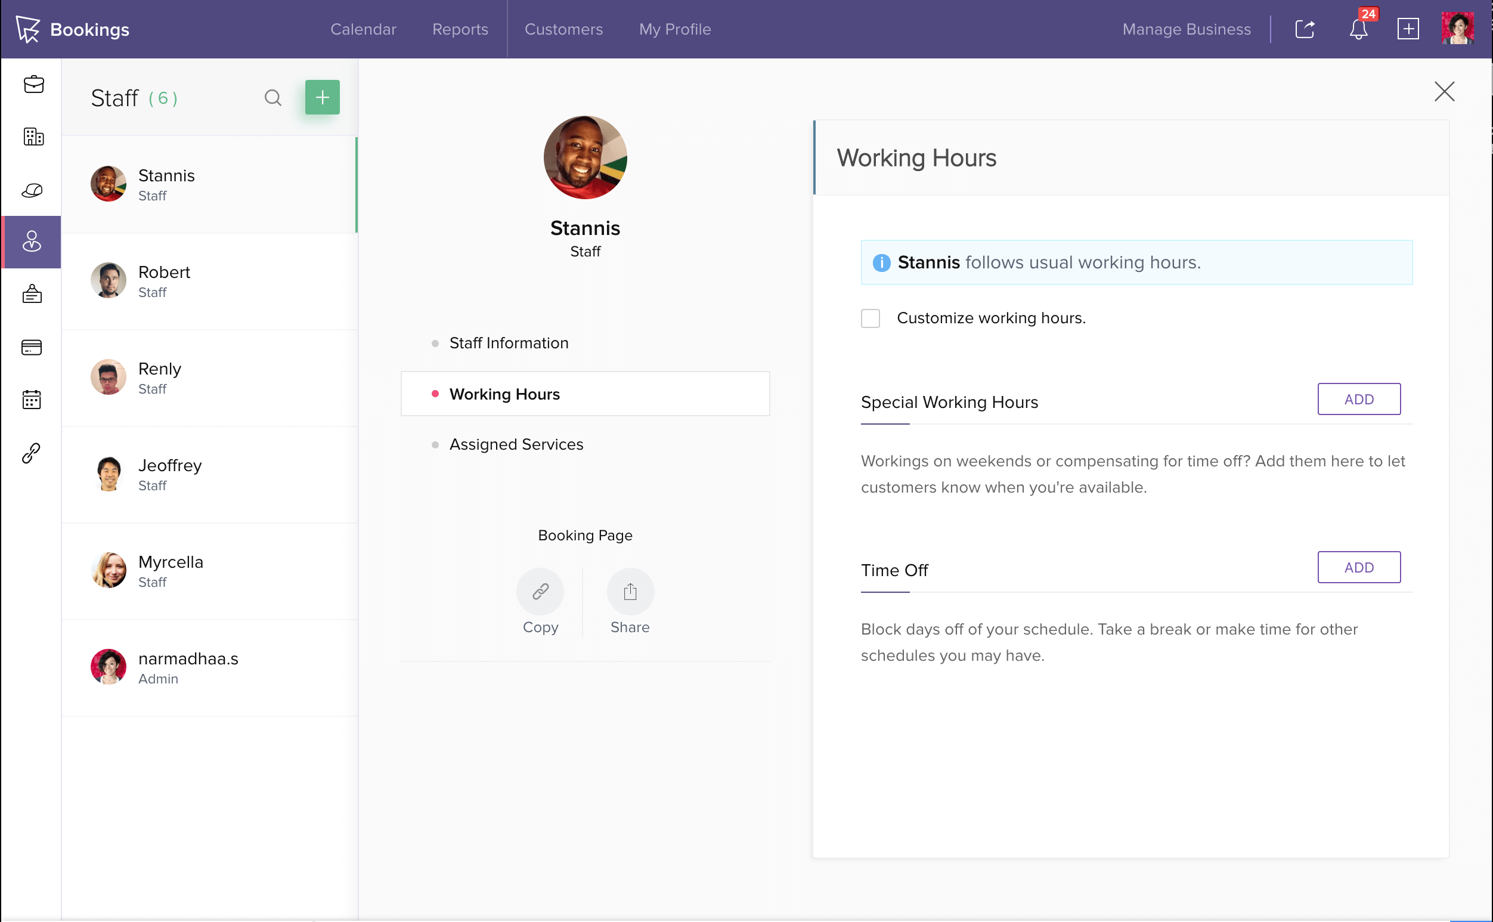This screenshot has height=922, width=1493.
Task: Add Special Working Hours
Action: pyautogui.click(x=1358, y=400)
